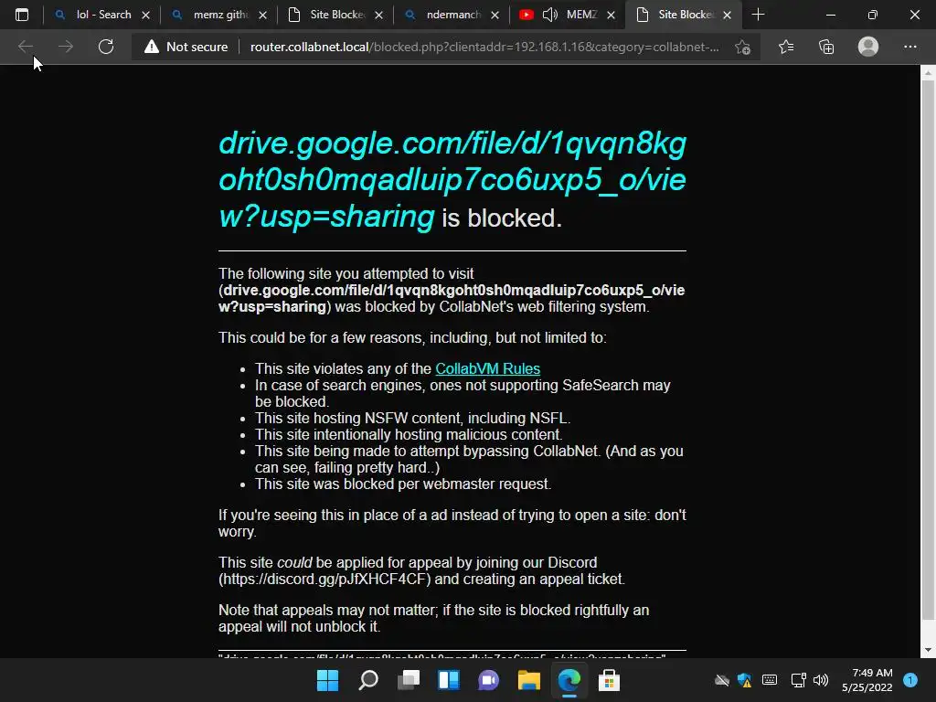Open the clock showing 7:49 AM
The width and height of the screenshot is (936, 702).
867,680
